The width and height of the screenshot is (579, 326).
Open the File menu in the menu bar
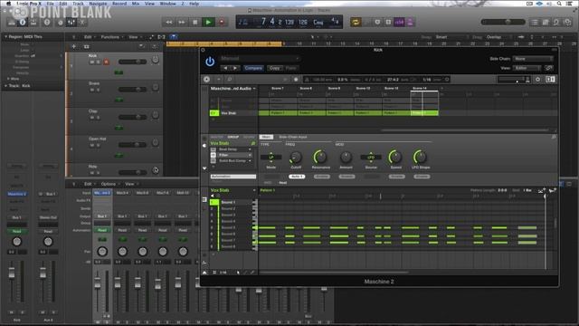50,4
